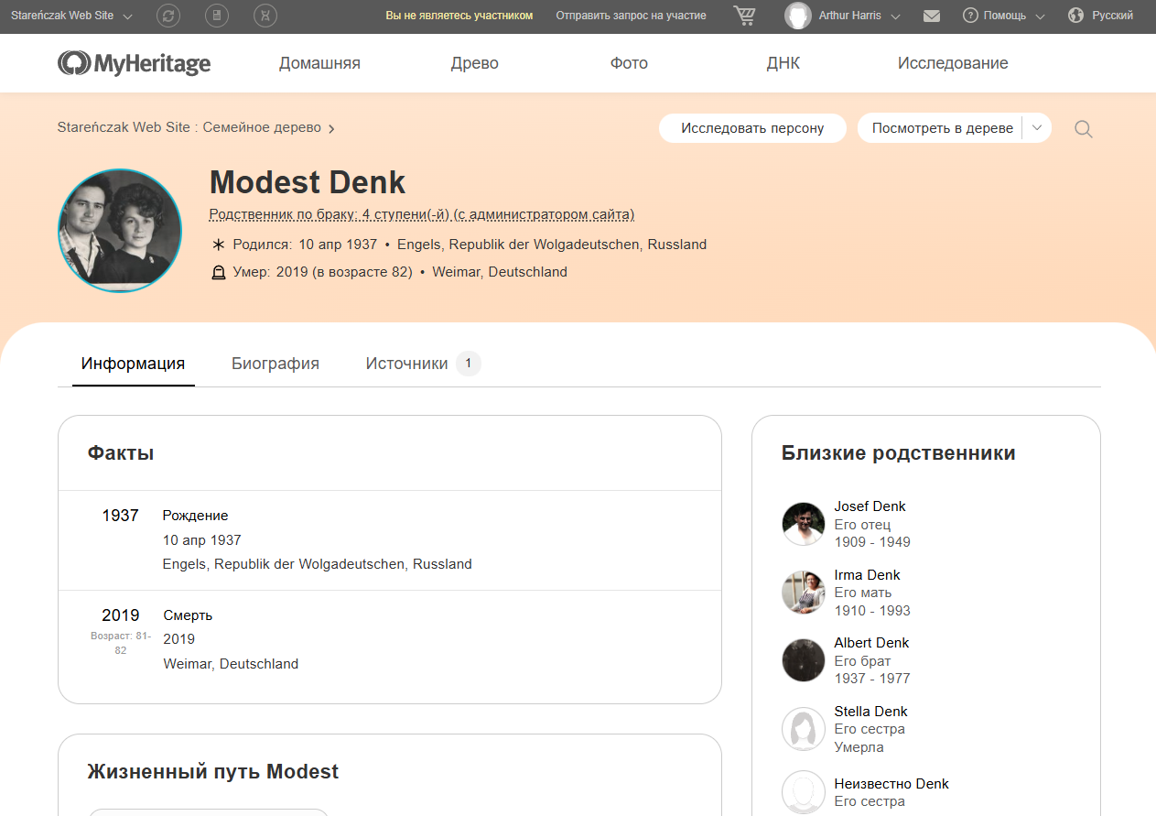The width and height of the screenshot is (1156, 816).
Task: Click Modest Denk's profile photo
Action: (120, 231)
